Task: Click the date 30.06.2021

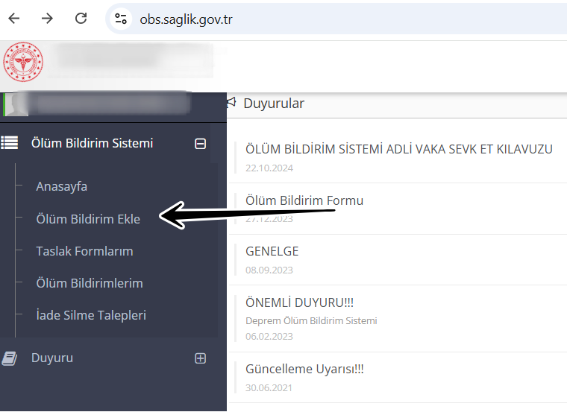Action: [269, 388]
